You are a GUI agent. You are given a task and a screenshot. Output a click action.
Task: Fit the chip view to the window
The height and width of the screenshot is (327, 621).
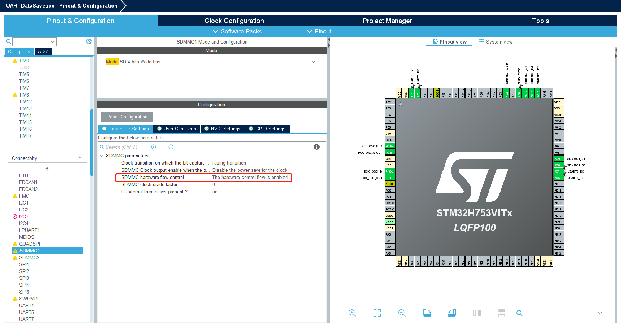pyautogui.click(x=377, y=313)
